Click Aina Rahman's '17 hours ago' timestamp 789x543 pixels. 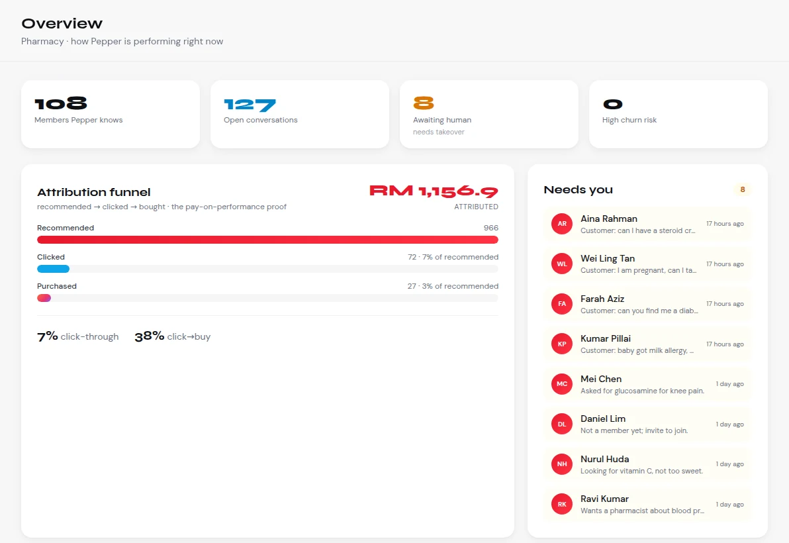click(x=725, y=224)
